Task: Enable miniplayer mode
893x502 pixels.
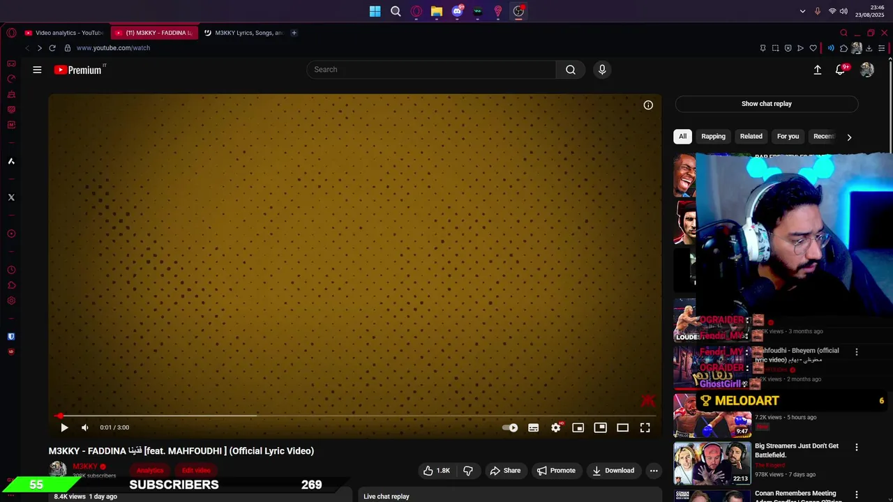Action: pyautogui.click(x=578, y=427)
